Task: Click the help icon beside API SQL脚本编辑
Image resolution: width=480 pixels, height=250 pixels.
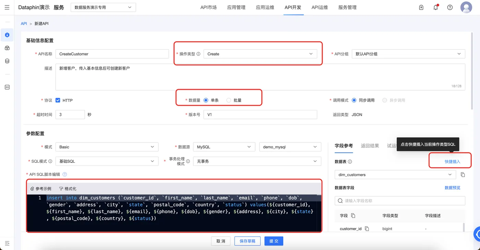Action: tap(64, 174)
